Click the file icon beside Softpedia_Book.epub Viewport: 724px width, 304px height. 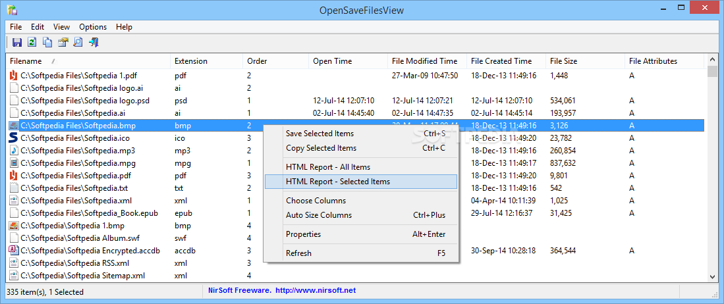click(x=14, y=213)
